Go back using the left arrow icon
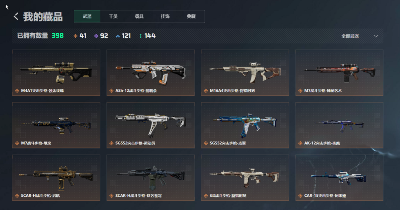400x210 pixels. [16, 17]
